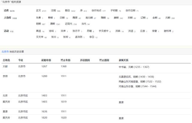The height and width of the screenshot is (123, 192).
Task: Click 北直隶巡抚, 明朝 (1430 - 1438) entry
Action: [x=136, y=77]
